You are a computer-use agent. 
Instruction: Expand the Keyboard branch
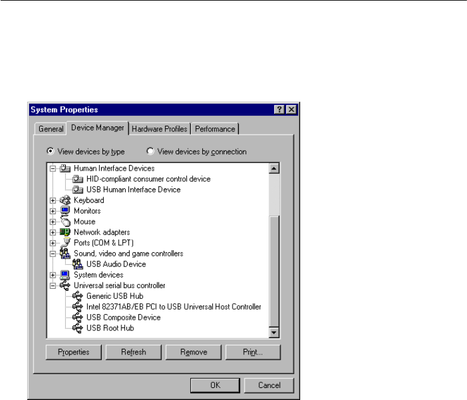(52, 200)
